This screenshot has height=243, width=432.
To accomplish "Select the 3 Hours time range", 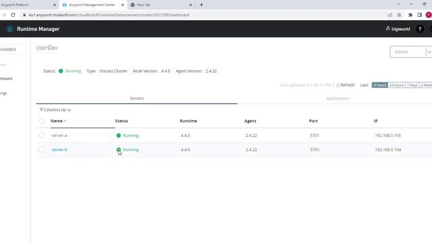I will [x=379, y=85].
